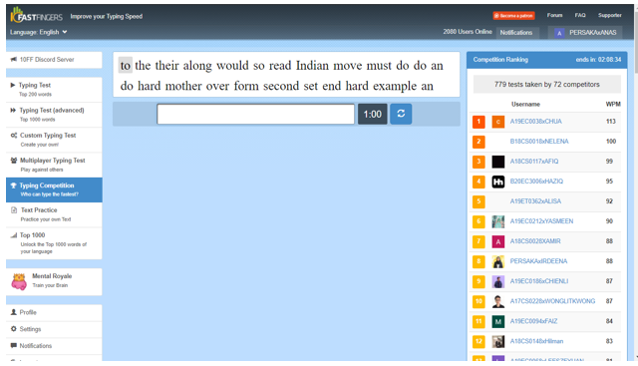The height and width of the screenshot is (366, 638).
Task: Open the PERSAKAxANAS user menu
Action: (x=585, y=33)
